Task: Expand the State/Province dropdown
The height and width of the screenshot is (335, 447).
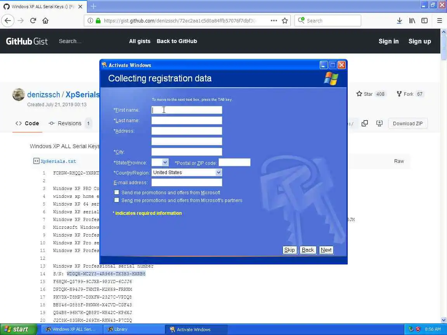Action: (x=165, y=162)
